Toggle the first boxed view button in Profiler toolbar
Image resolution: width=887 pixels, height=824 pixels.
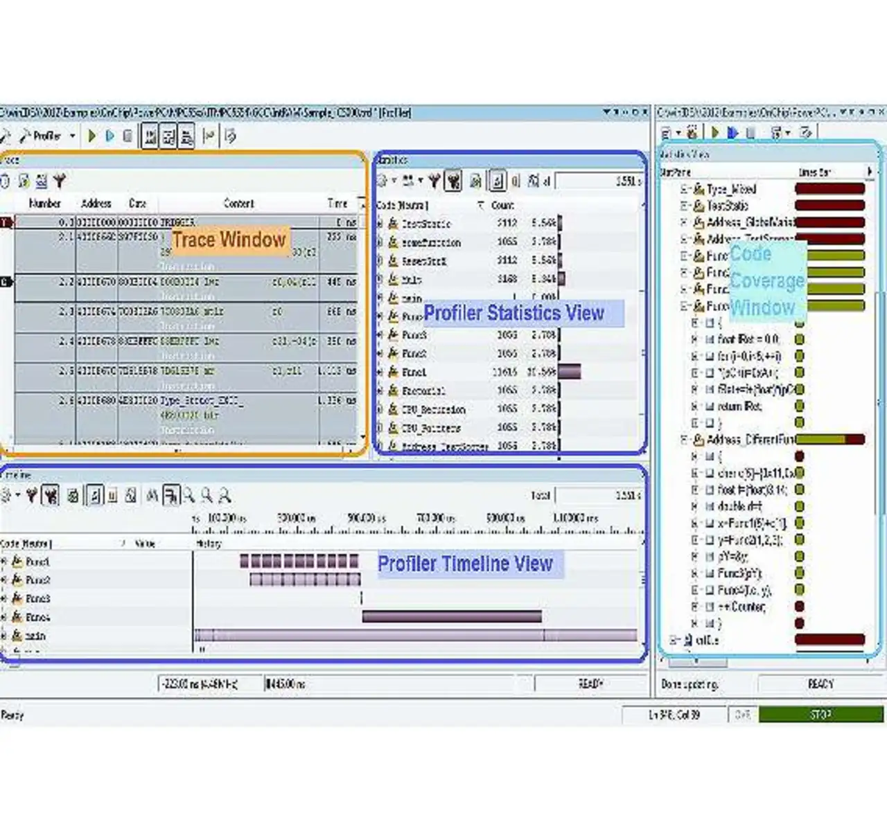coord(150,136)
